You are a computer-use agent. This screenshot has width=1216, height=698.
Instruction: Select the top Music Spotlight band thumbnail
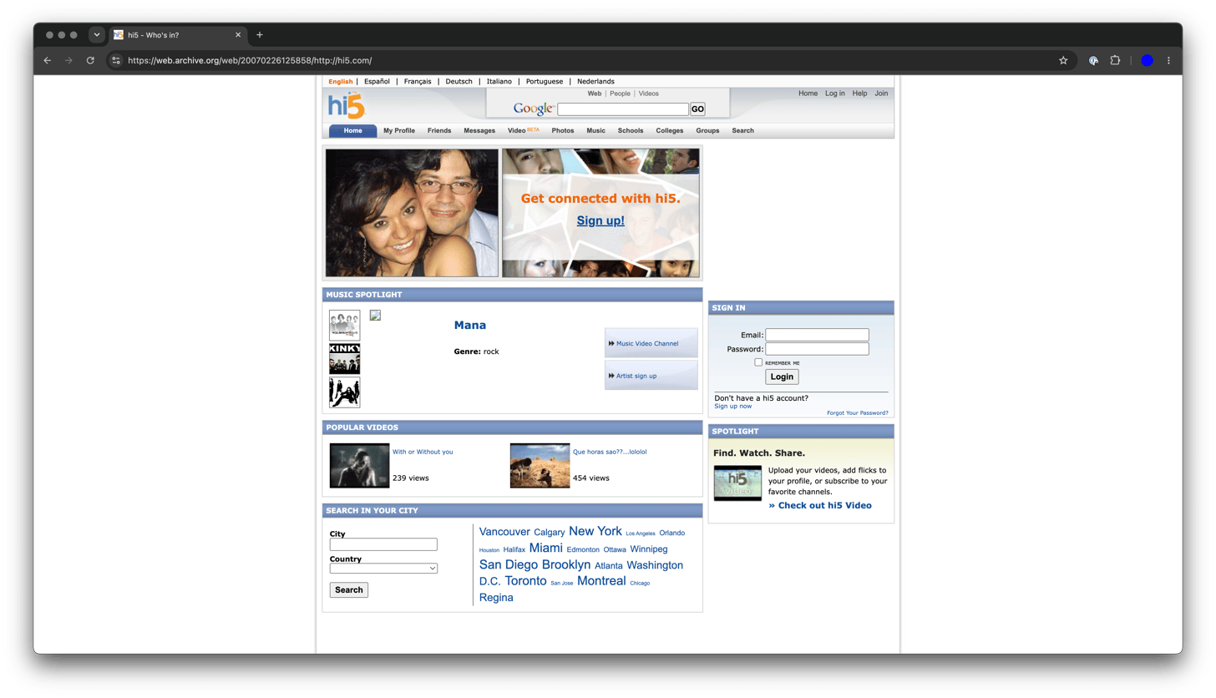(x=345, y=326)
